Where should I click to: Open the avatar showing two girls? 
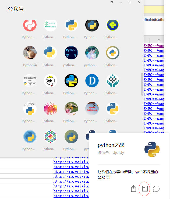(92, 53)
